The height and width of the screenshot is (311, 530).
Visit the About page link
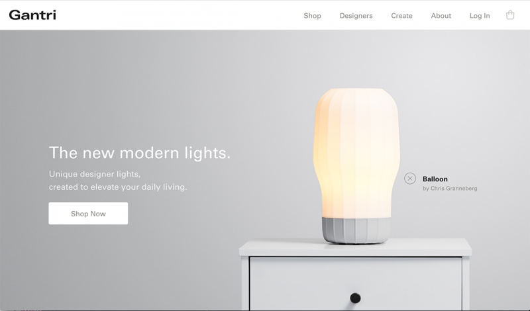(x=441, y=15)
